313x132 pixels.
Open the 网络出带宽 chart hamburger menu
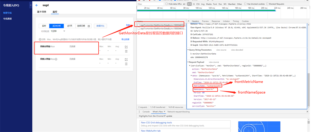coord(126,52)
